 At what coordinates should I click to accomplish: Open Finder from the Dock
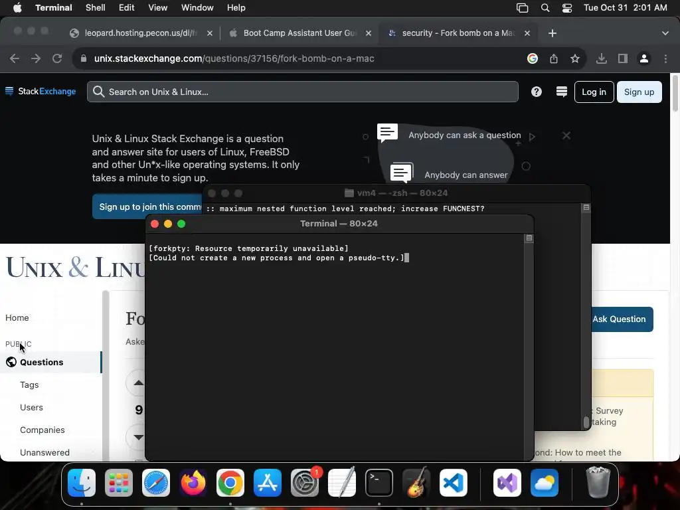[x=82, y=483]
